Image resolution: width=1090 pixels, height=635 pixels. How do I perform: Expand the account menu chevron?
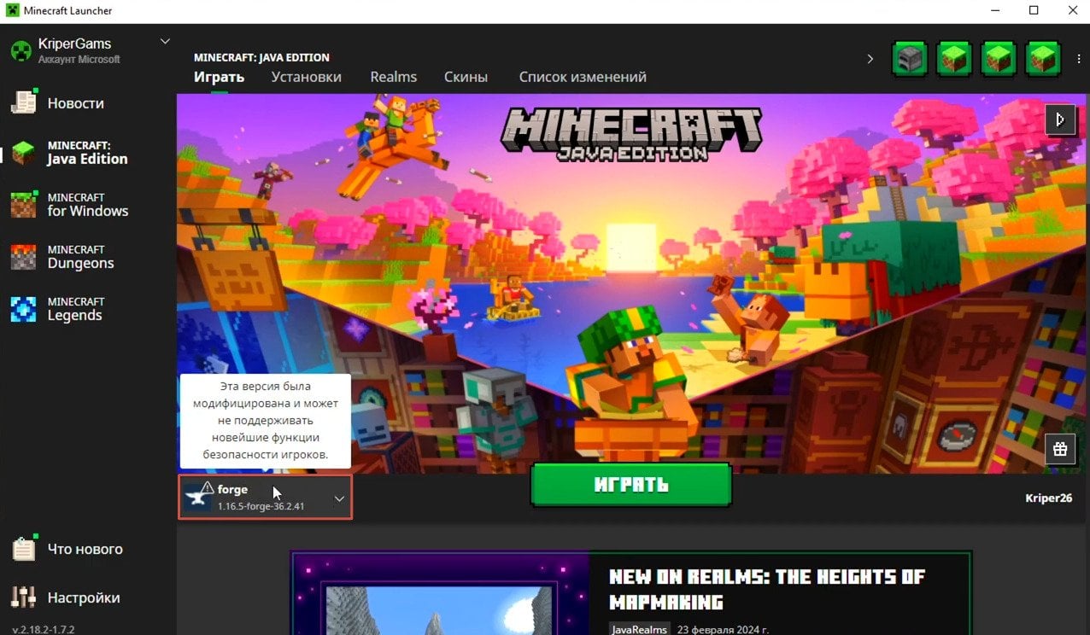(165, 41)
